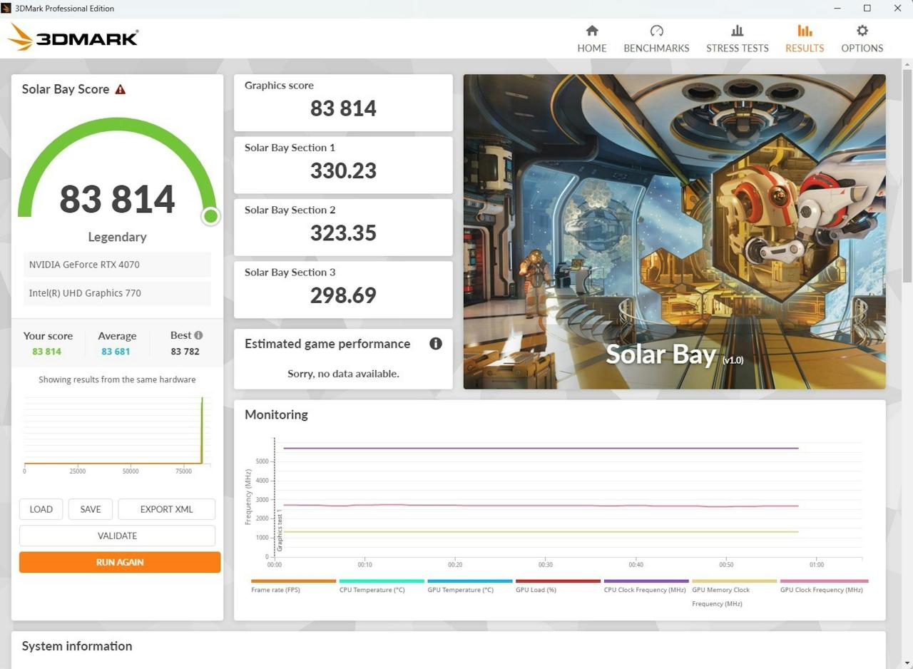Click the Solar Bay Section 3 value 298.69
This screenshot has height=669, width=913.
pos(343,295)
